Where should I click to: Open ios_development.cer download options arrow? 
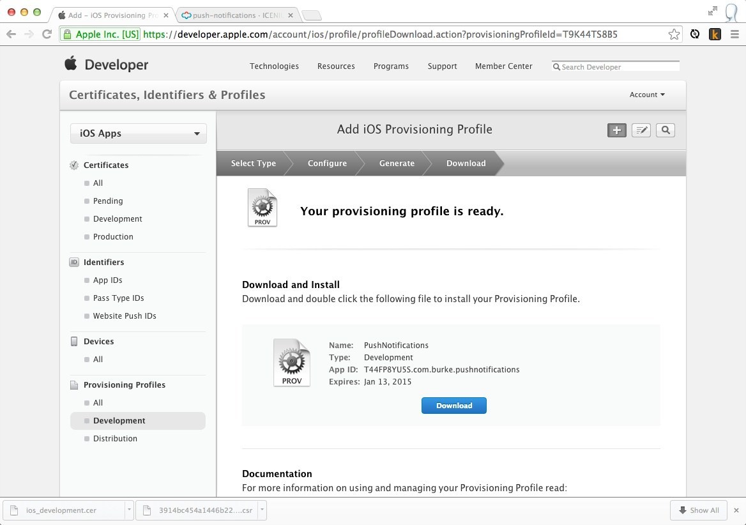coord(129,510)
